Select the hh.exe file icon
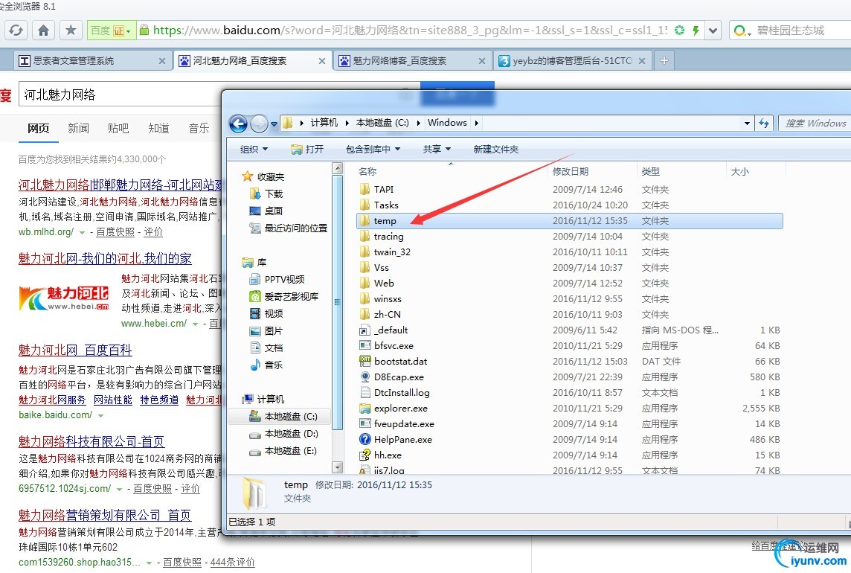This screenshot has height=573, width=851. (365, 455)
